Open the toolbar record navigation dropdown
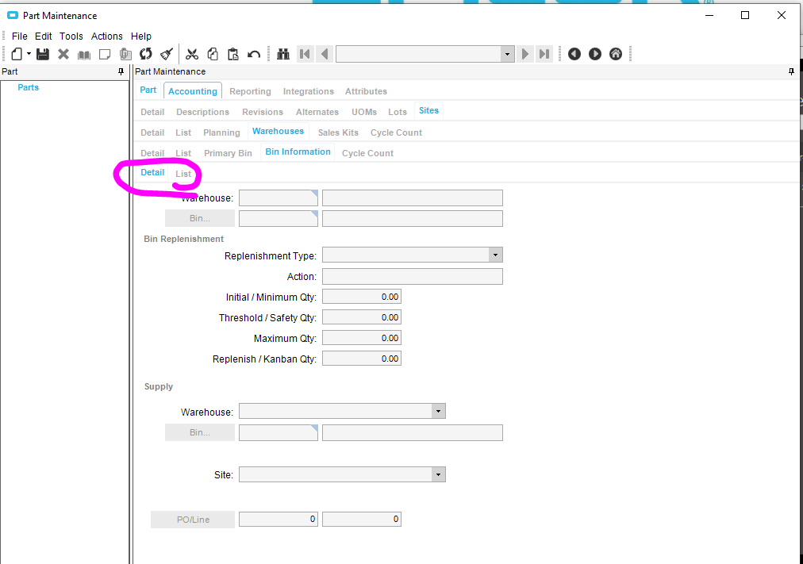Viewport: 803px width, 564px height. [507, 54]
